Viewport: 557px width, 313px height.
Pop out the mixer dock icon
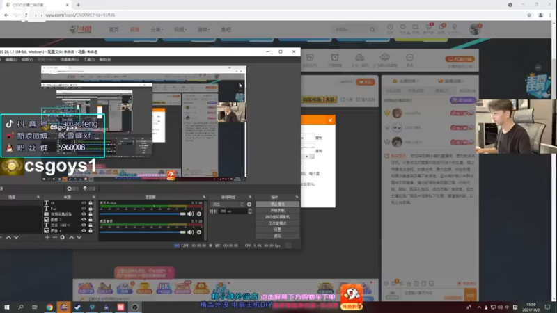point(204,197)
